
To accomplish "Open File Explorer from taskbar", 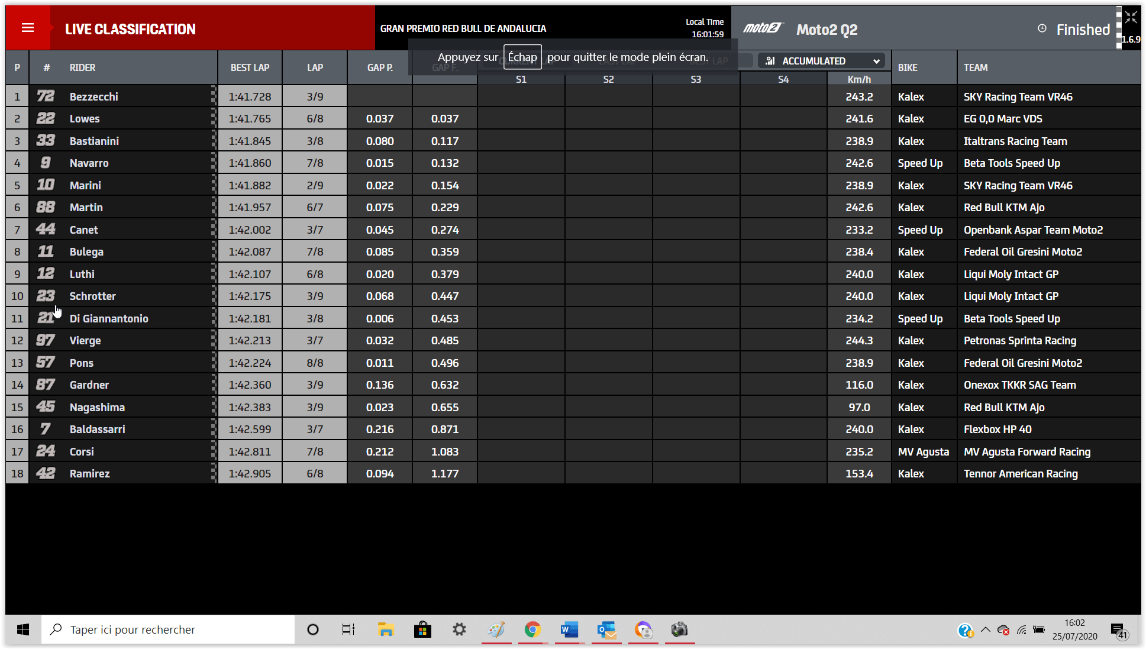I will click(x=386, y=629).
